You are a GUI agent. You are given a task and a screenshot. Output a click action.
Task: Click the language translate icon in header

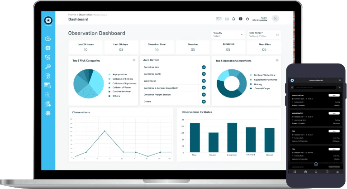point(219,19)
